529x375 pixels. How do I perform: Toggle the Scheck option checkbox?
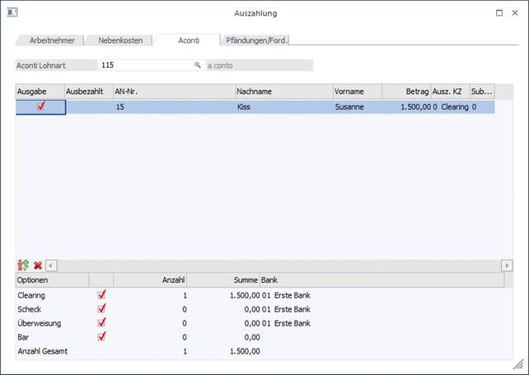click(x=102, y=308)
